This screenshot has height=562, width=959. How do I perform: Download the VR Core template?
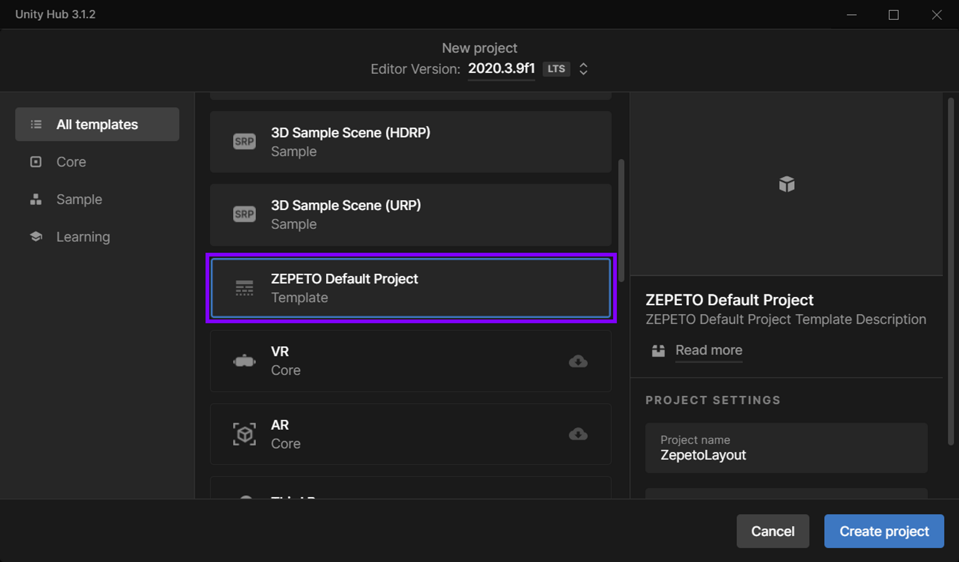(x=578, y=361)
